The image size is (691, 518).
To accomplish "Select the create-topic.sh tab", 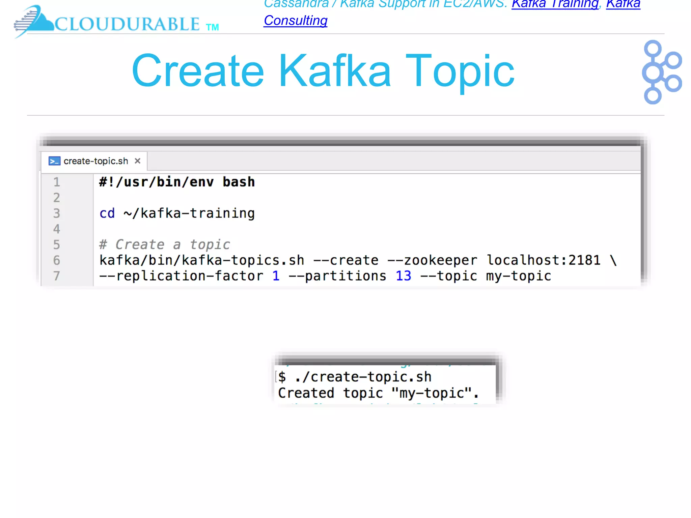I will pos(95,161).
